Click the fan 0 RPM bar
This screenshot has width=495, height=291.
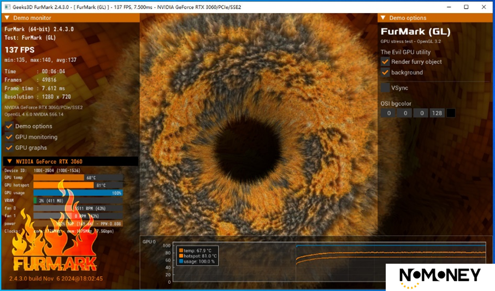78,209
